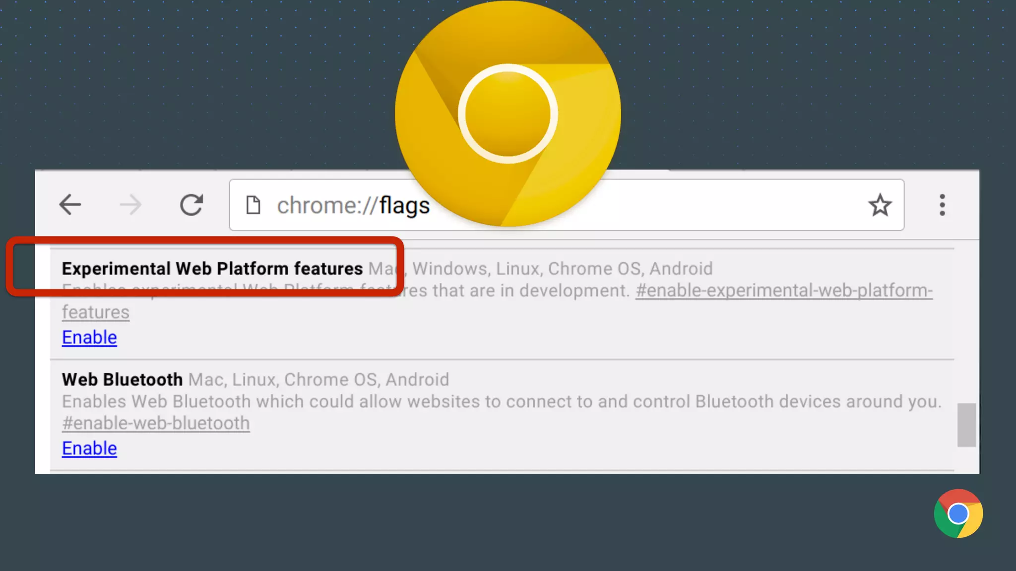Click the forward navigation arrow
The height and width of the screenshot is (571, 1016).
point(130,205)
